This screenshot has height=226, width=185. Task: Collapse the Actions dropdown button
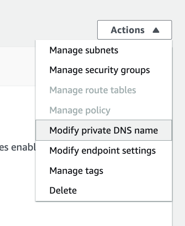pyautogui.click(x=134, y=30)
